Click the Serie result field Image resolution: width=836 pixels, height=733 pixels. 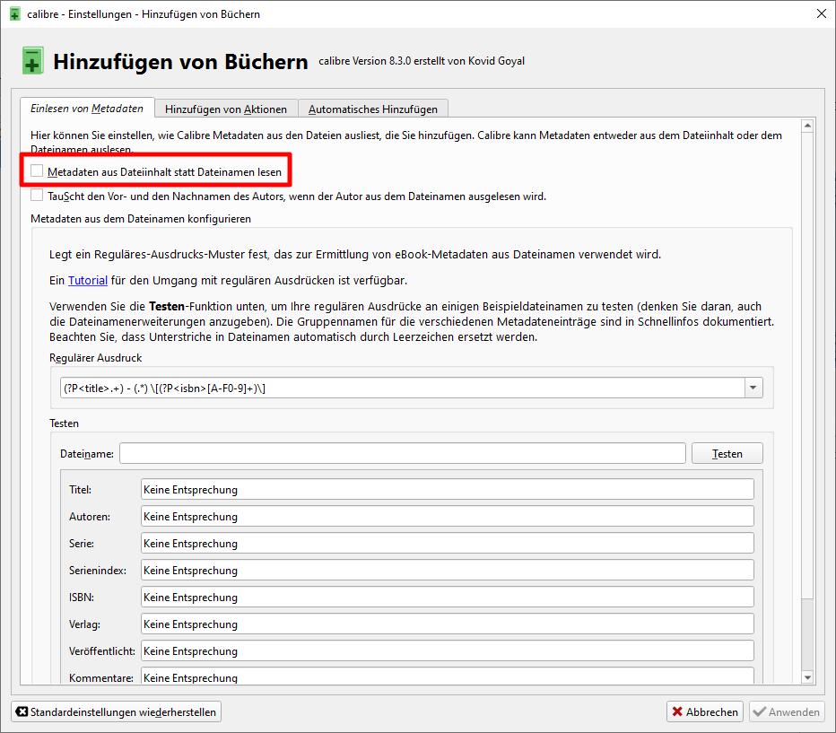pyautogui.click(x=448, y=543)
